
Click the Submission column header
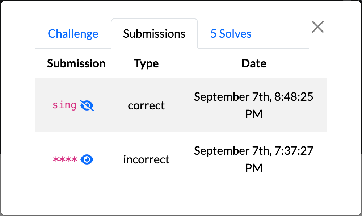[x=76, y=63]
